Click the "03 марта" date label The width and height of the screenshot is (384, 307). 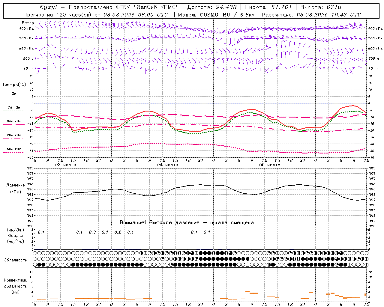[x=66, y=165]
